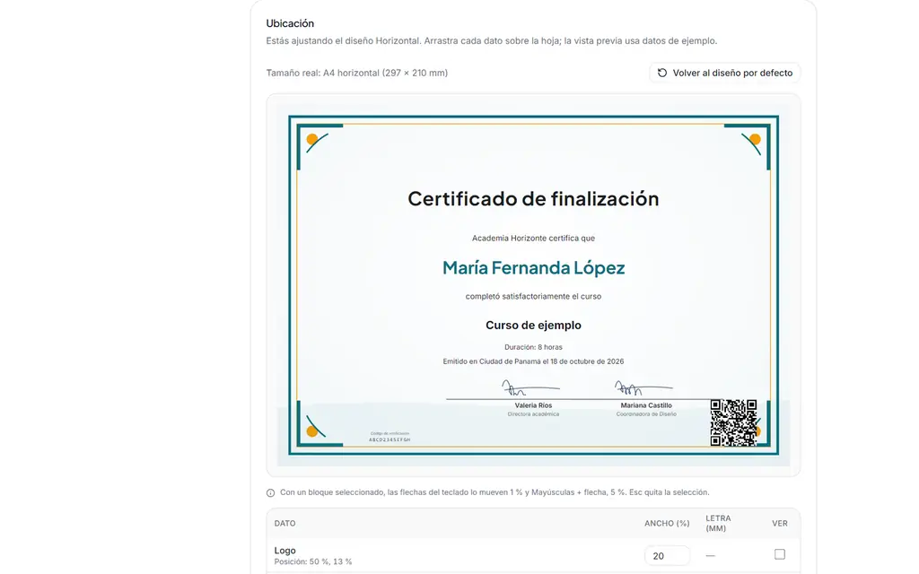
Task: Click the info icon beside keyboard hint
Action: [x=270, y=492]
